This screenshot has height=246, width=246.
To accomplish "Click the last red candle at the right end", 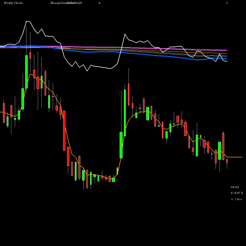I will pos(227,161).
